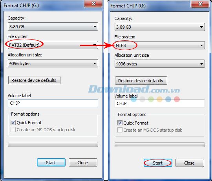
Task: Uncheck Quick Format in right dialog
Action: click(120, 123)
